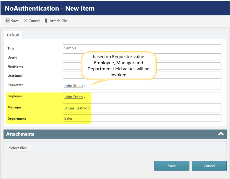Screen dimensions: 230x179
Task: Click the Select files... button
Action: coord(19,148)
